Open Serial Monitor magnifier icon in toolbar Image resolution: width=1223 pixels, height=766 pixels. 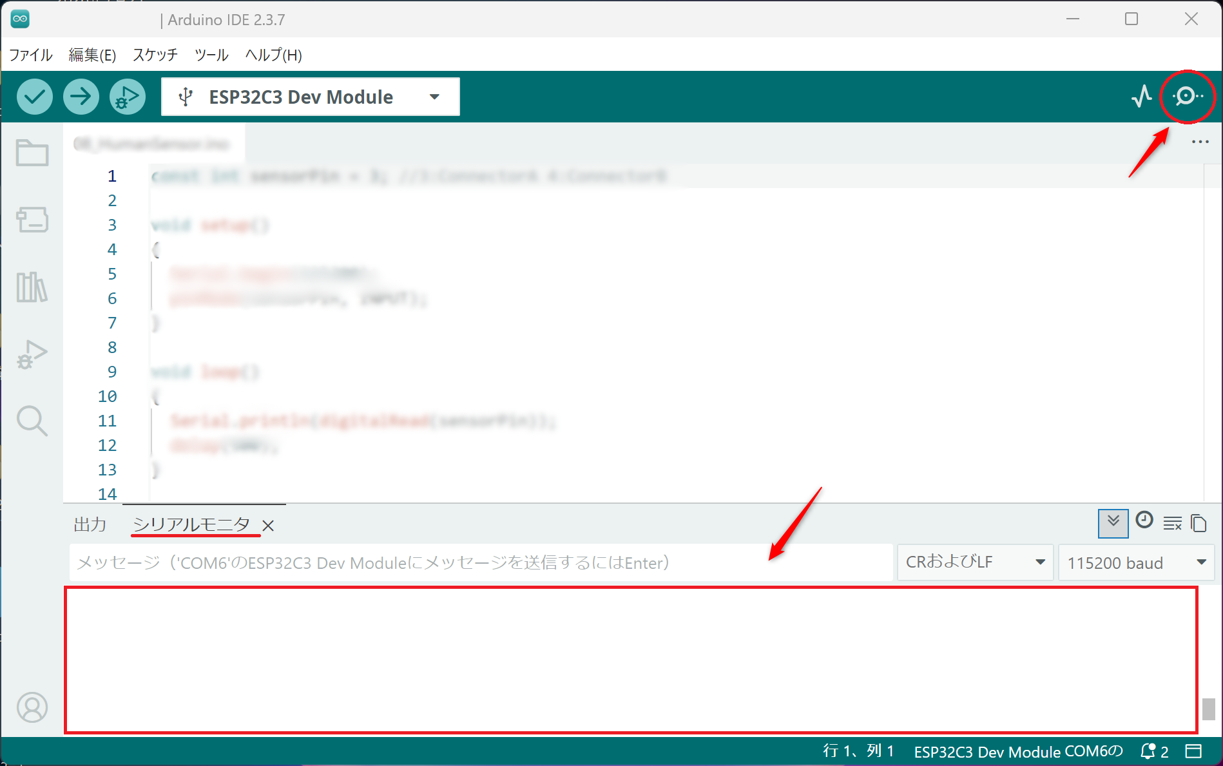tap(1187, 97)
